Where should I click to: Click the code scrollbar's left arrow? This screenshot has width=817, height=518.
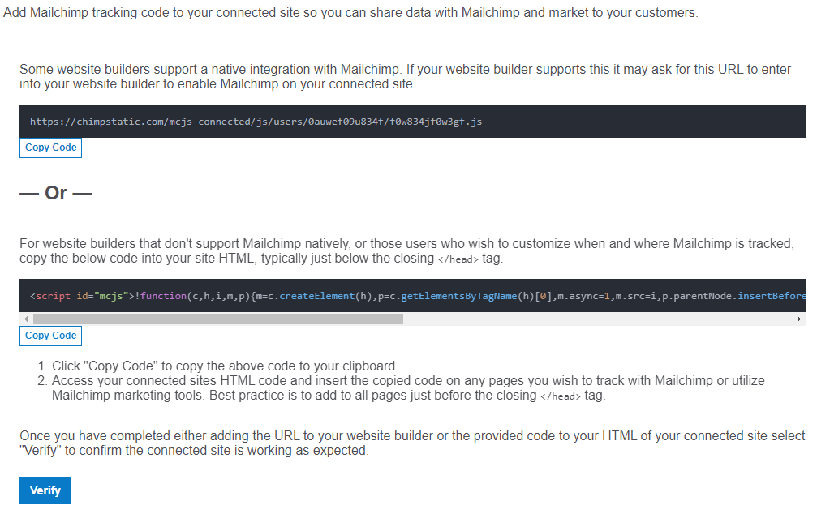[26, 319]
